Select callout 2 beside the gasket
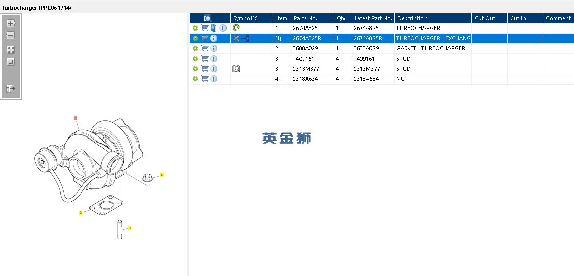574x276 pixels. (81, 213)
